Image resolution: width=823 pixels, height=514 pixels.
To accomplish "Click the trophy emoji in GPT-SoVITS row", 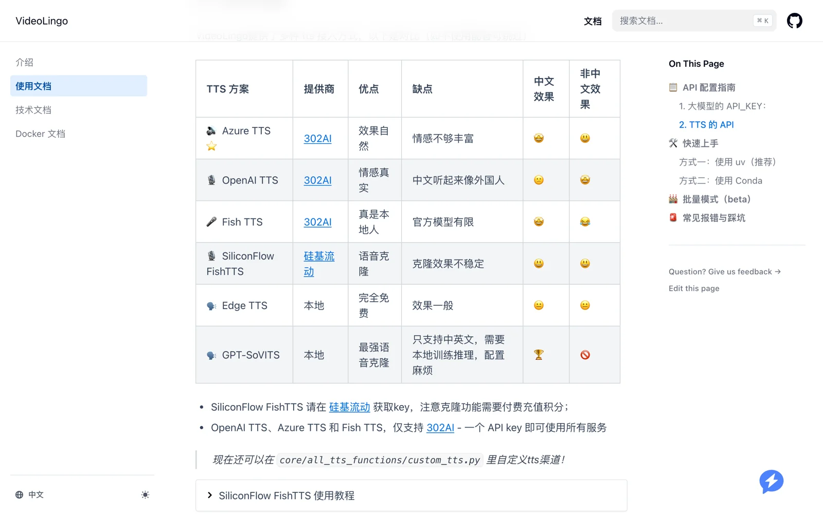I will 539,355.
